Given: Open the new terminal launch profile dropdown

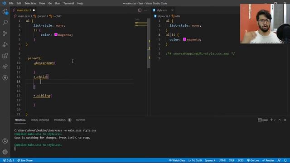Looking at the screenshot, I should (275, 120).
